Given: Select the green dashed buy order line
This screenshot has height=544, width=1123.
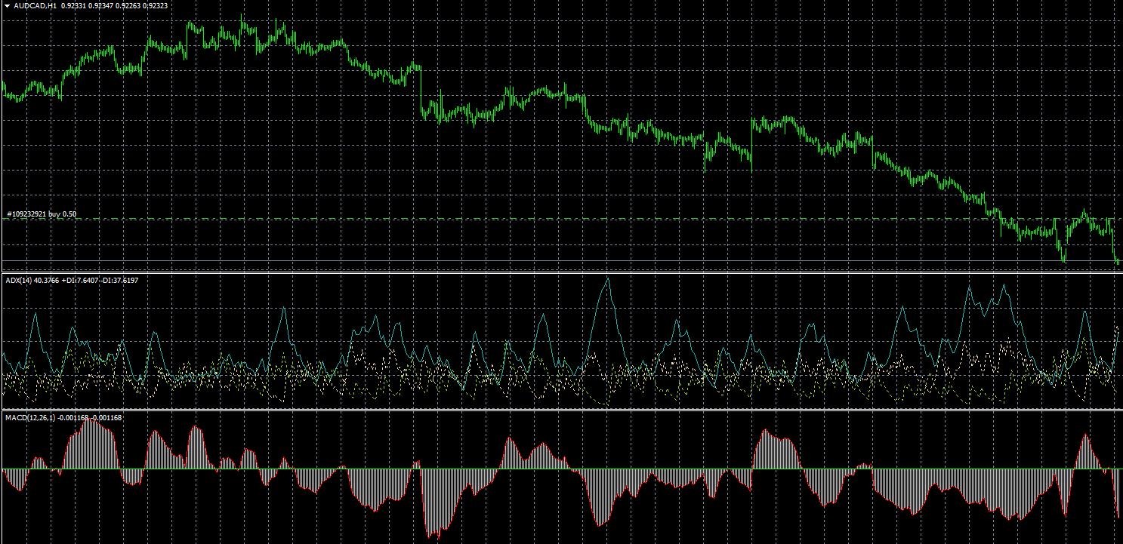Looking at the screenshot, I should [x=529, y=219].
